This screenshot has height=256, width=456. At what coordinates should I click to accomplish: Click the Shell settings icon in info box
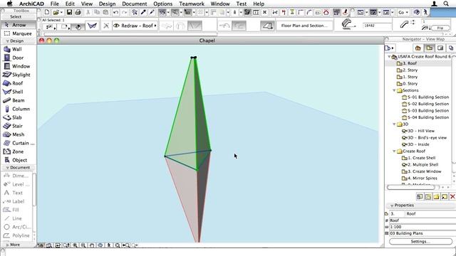(92, 26)
